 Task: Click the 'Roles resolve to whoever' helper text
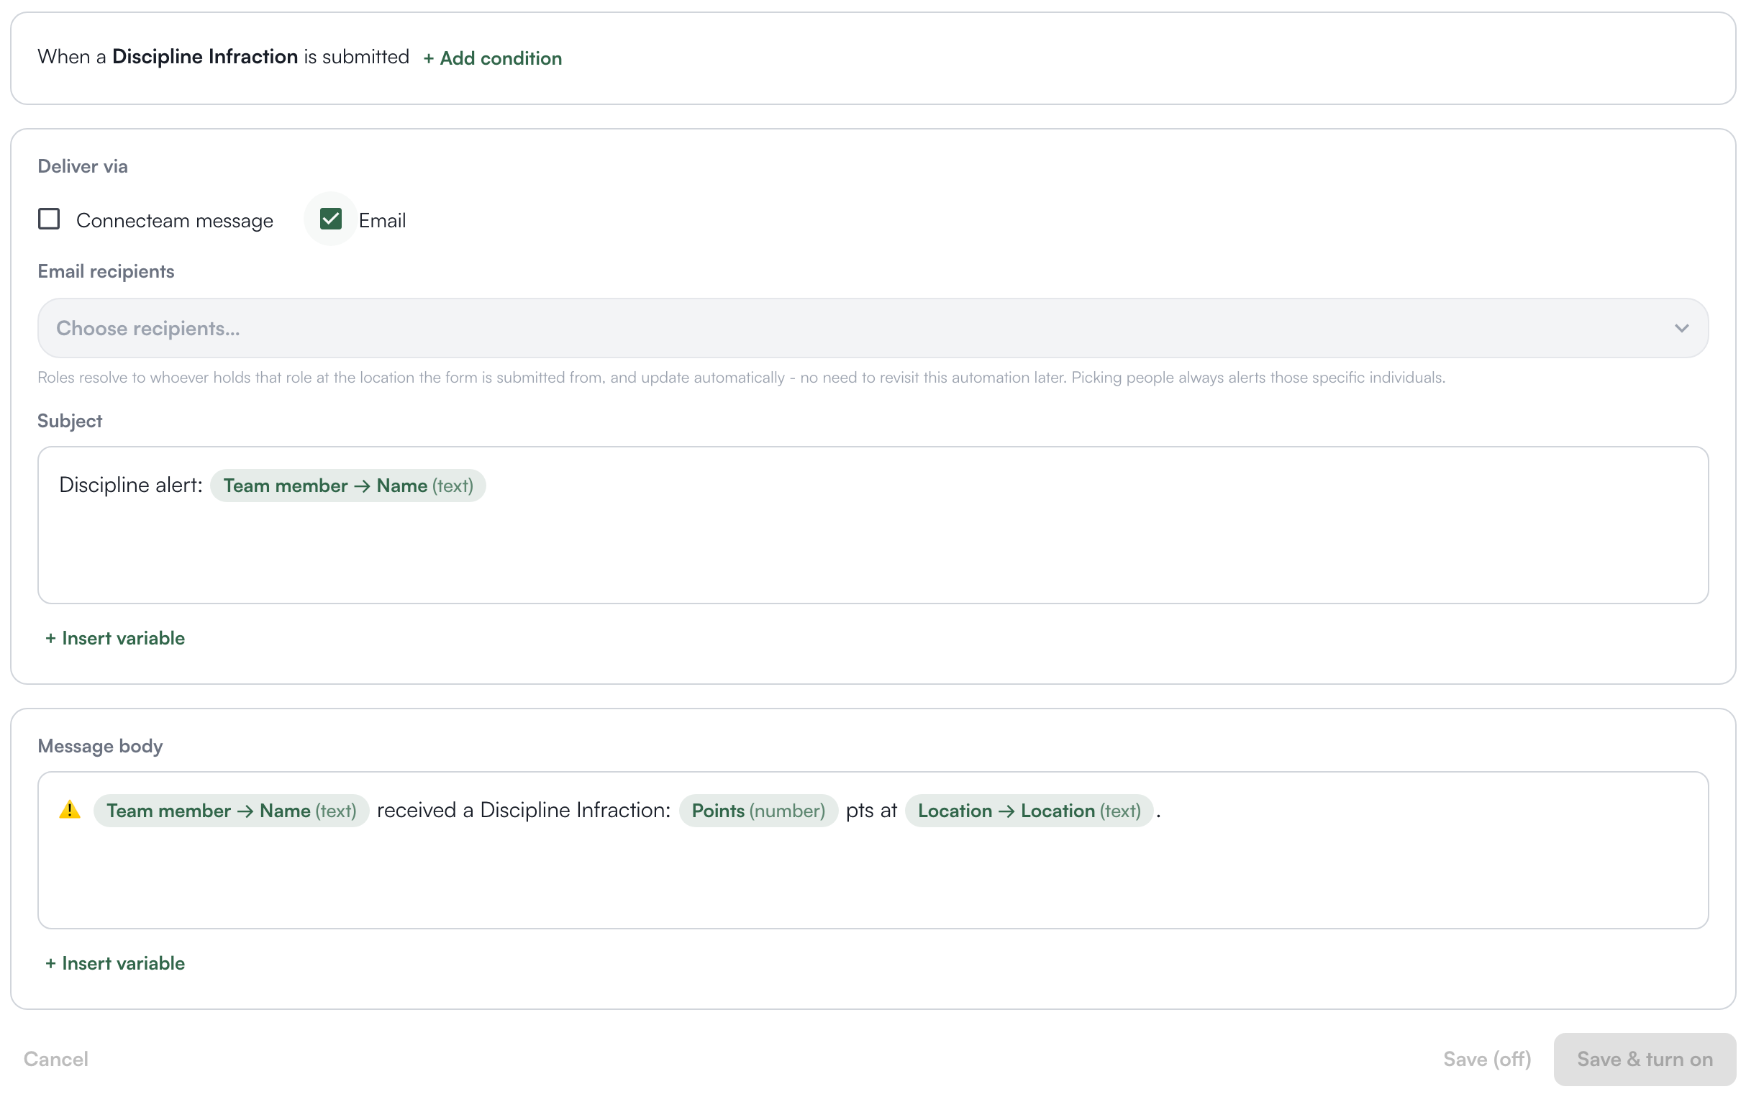(741, 378)
